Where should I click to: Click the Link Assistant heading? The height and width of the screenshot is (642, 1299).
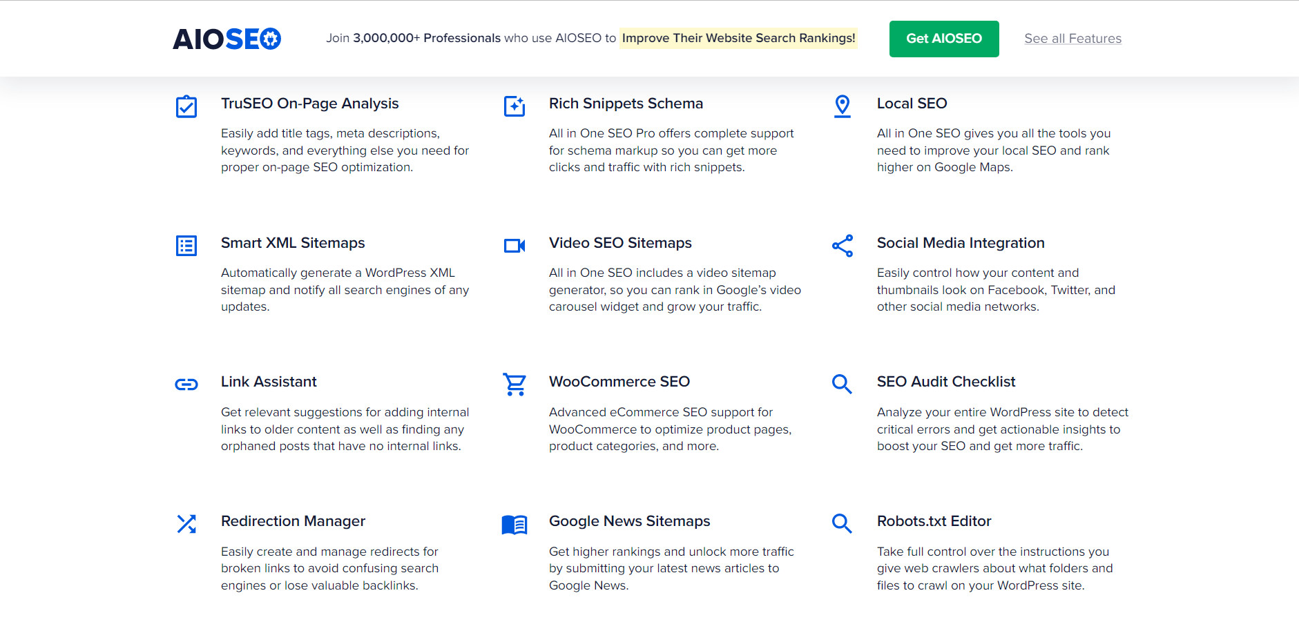coord(269,382)
